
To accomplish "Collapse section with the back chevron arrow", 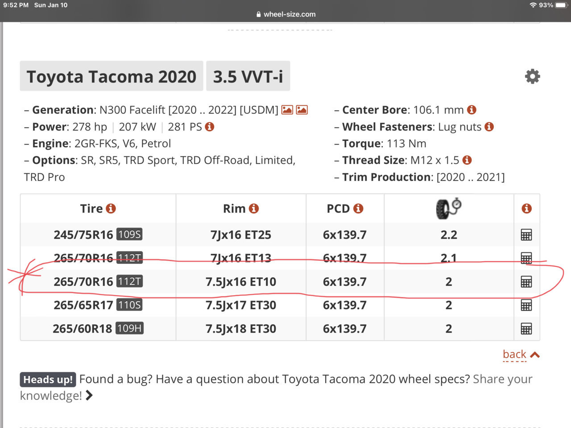I will [x=535, y=355].
